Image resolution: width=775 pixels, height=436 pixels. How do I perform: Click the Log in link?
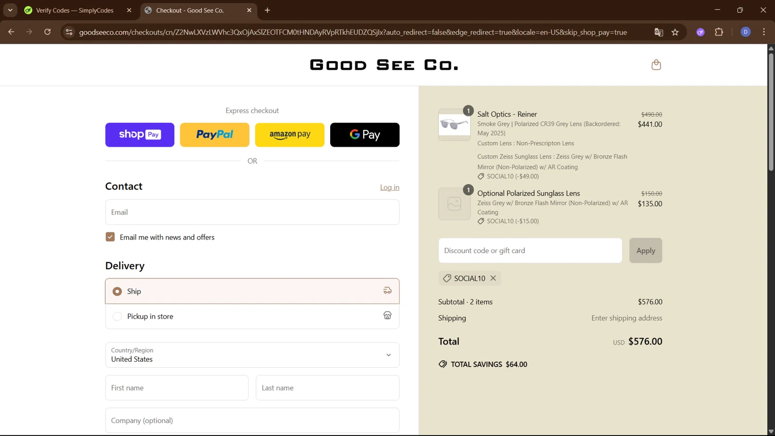coord(390,187)
